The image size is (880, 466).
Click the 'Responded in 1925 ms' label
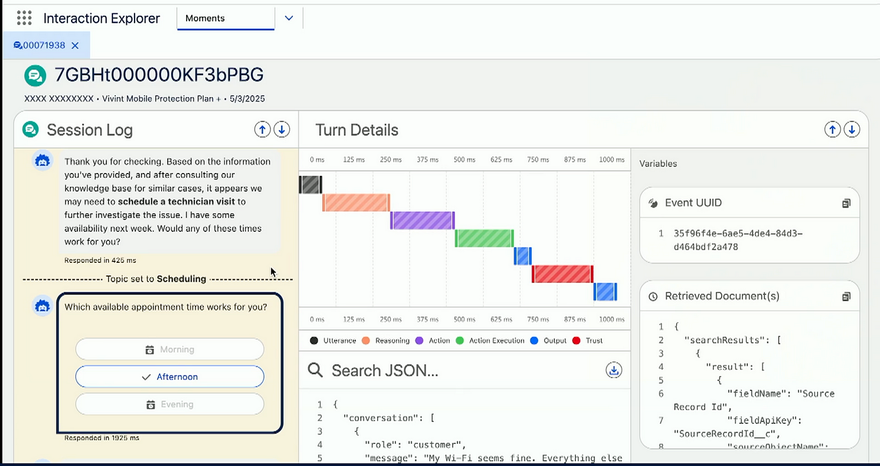coord(102,438)
